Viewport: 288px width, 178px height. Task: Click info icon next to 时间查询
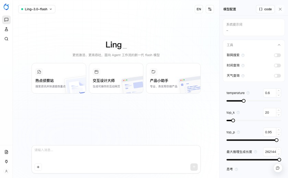click(243, 65)
